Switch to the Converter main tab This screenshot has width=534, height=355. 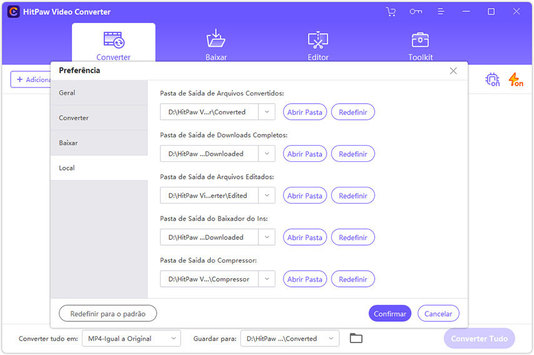pos(114,44)
